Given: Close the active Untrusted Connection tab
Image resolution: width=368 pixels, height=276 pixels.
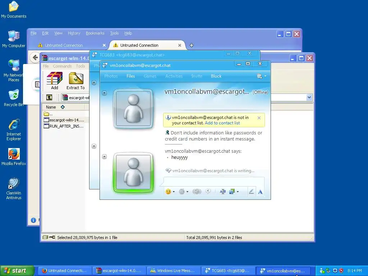Looking at the screenshot, I should coord(180,45).
